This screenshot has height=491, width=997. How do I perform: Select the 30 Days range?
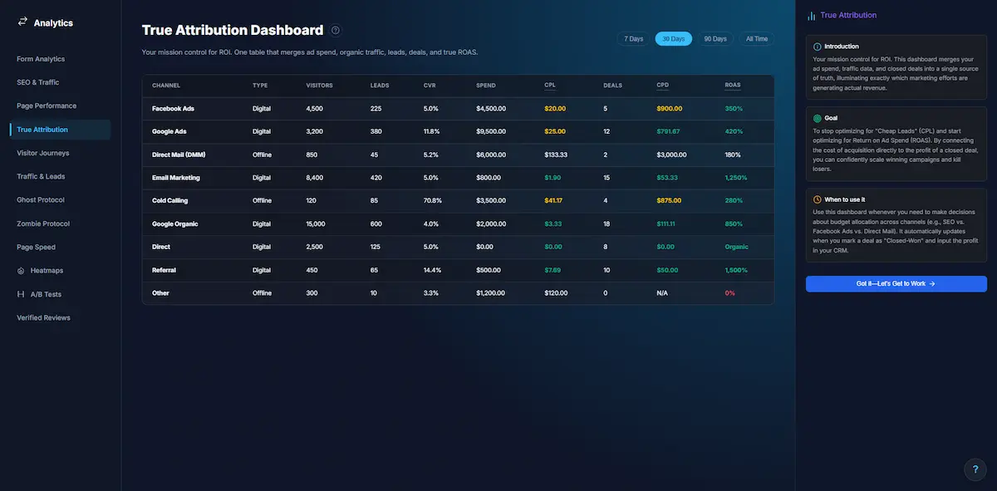pos(674,39)
